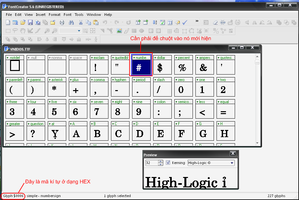Screen dimensions: 299x200
Task: Click the eraser icon in toolbar
Action: click(215, 22)
